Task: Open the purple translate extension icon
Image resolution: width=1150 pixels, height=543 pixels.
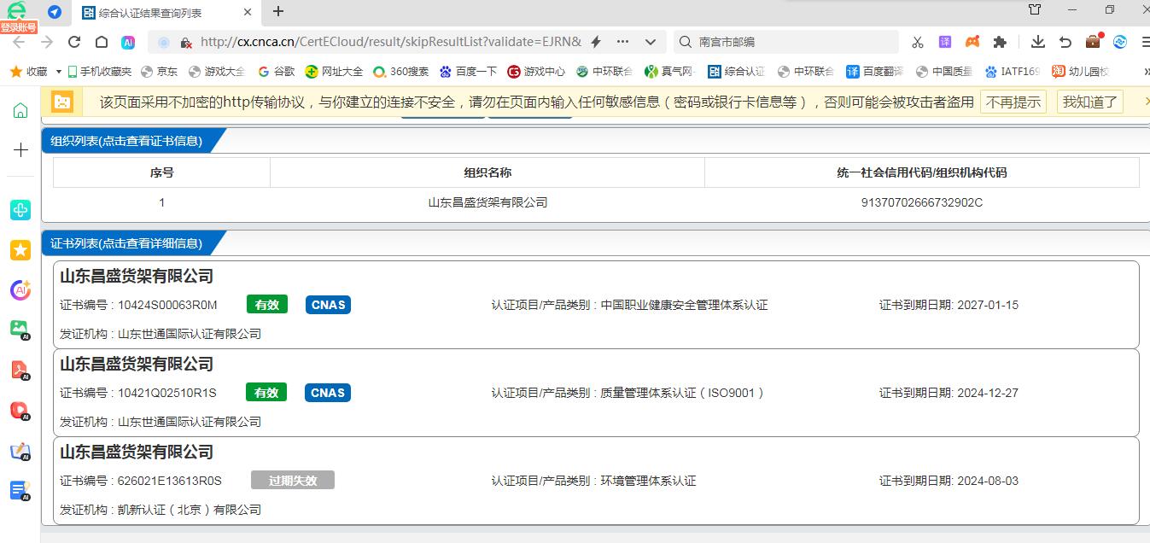Action: (x=945, y=42)
